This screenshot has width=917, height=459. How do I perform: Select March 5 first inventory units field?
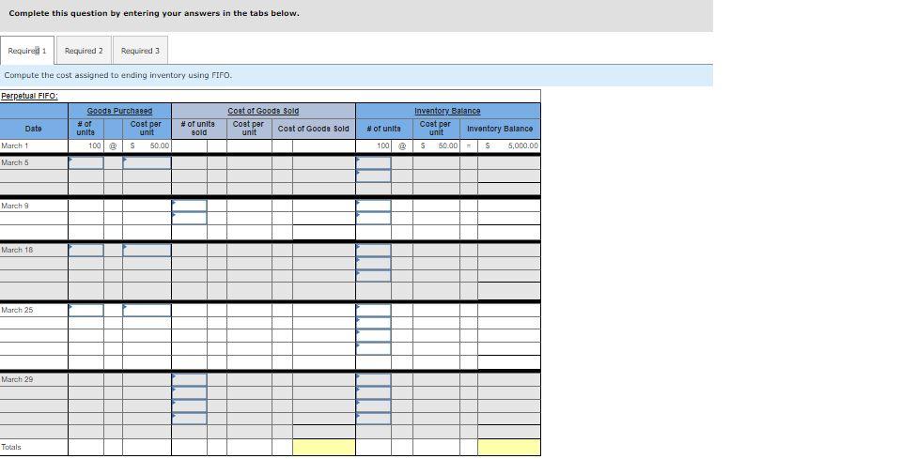coord(374,163)
